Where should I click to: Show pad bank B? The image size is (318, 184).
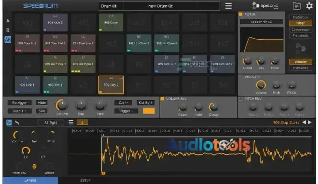[8, 30]
